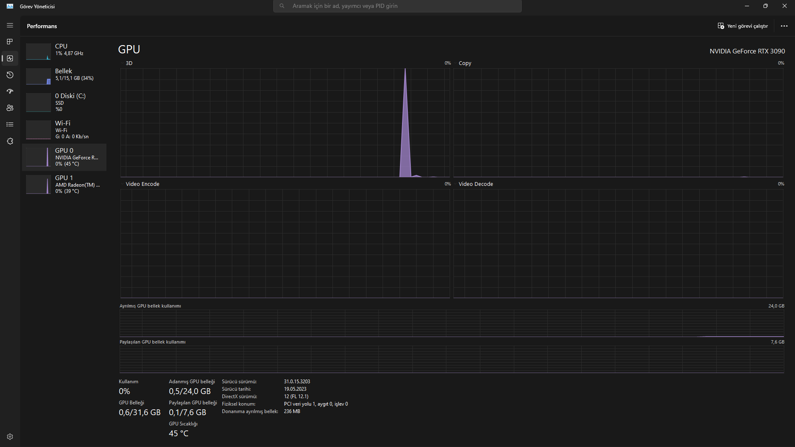Open the Services page icon
795x447 pixels.
pos(10,141)
